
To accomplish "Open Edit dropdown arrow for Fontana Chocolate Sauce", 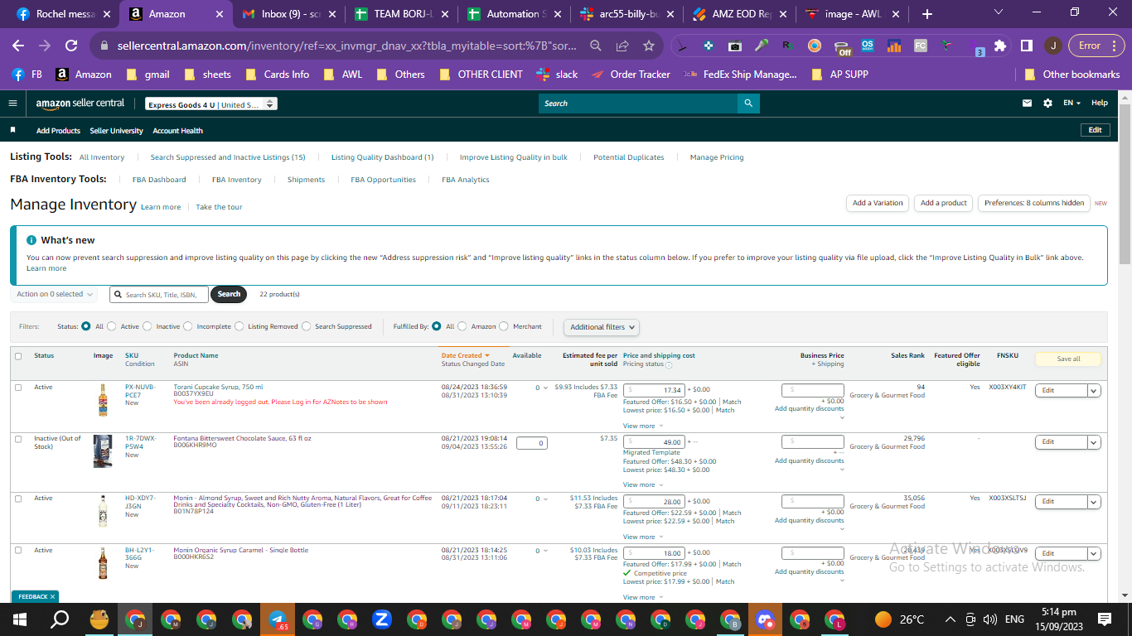I will coord(1093,442).
